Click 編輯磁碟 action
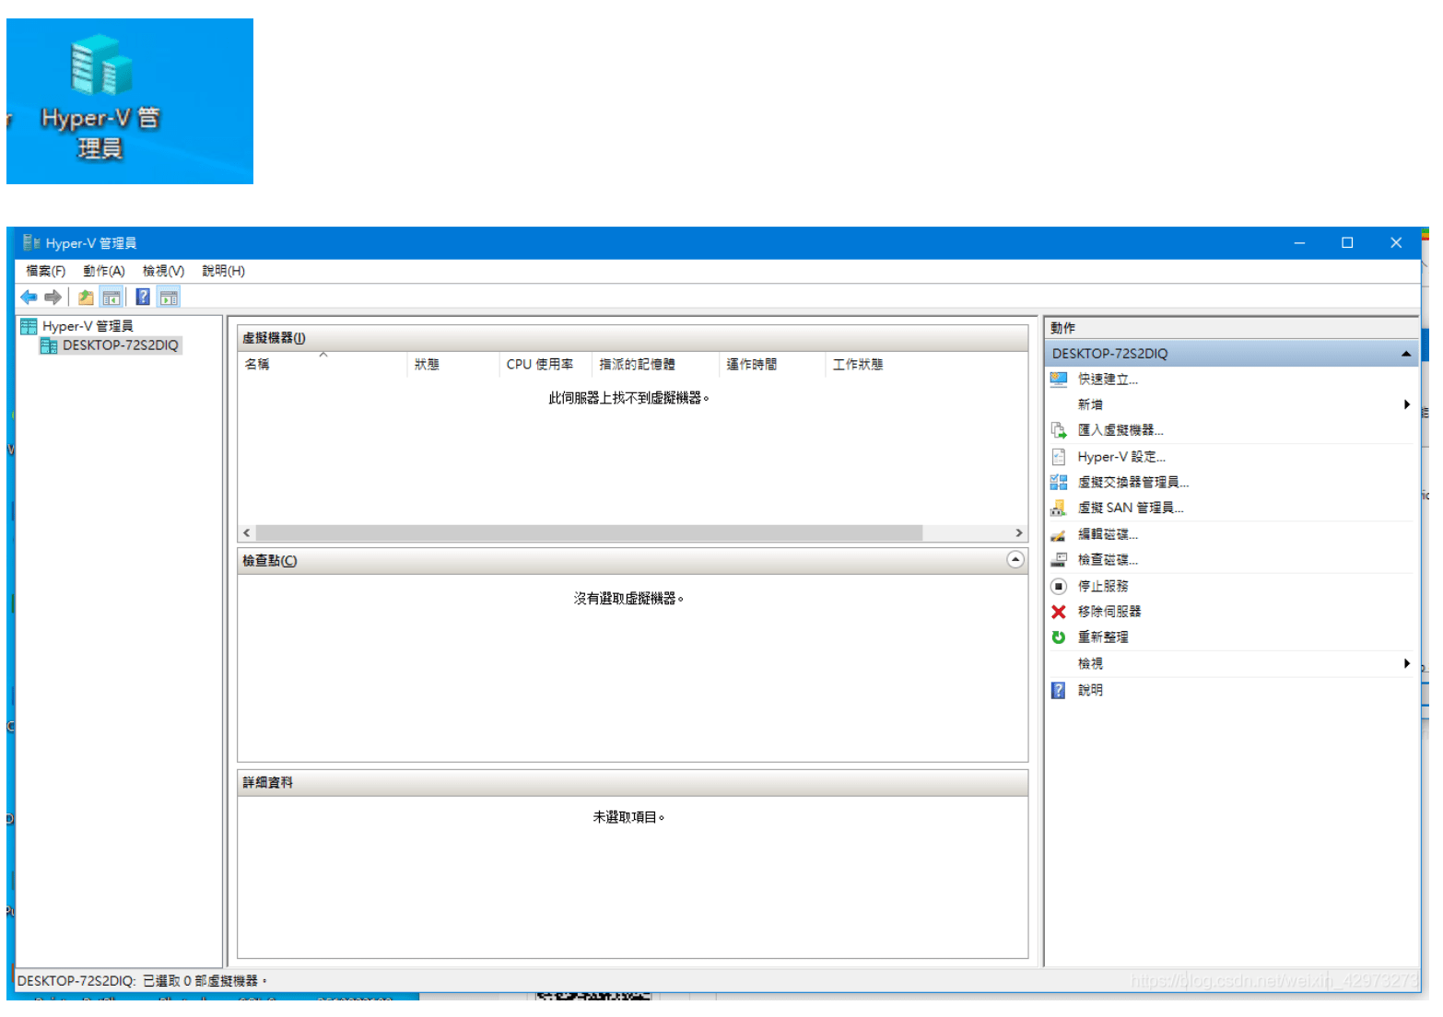 point(1108,534)
